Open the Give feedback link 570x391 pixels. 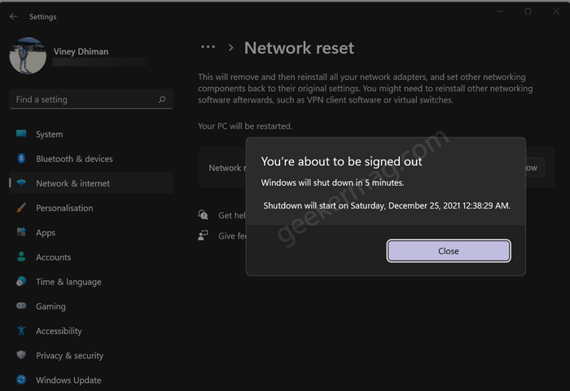click(232, 236)
